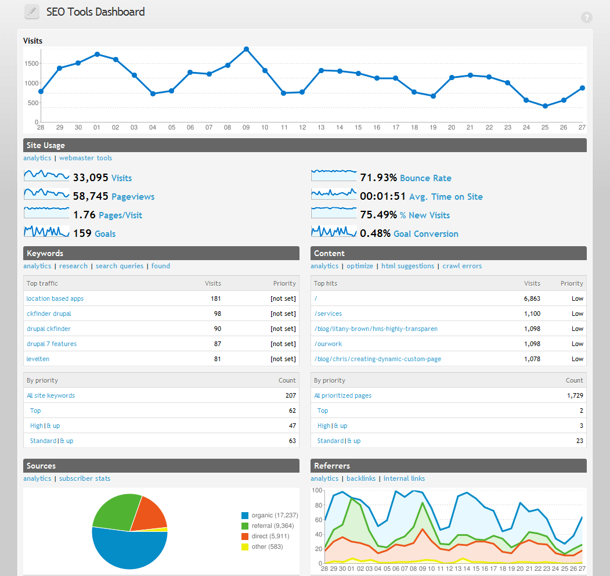Image resolution: width=610 pixels, height=576 pixels.
Task: Click All prioritized pages in Content priorities
Action: (342, 395)
